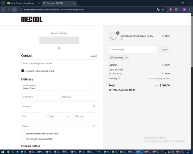Click the Discount code field
This screenshot has width=193, height=154.
coord(133,50)
